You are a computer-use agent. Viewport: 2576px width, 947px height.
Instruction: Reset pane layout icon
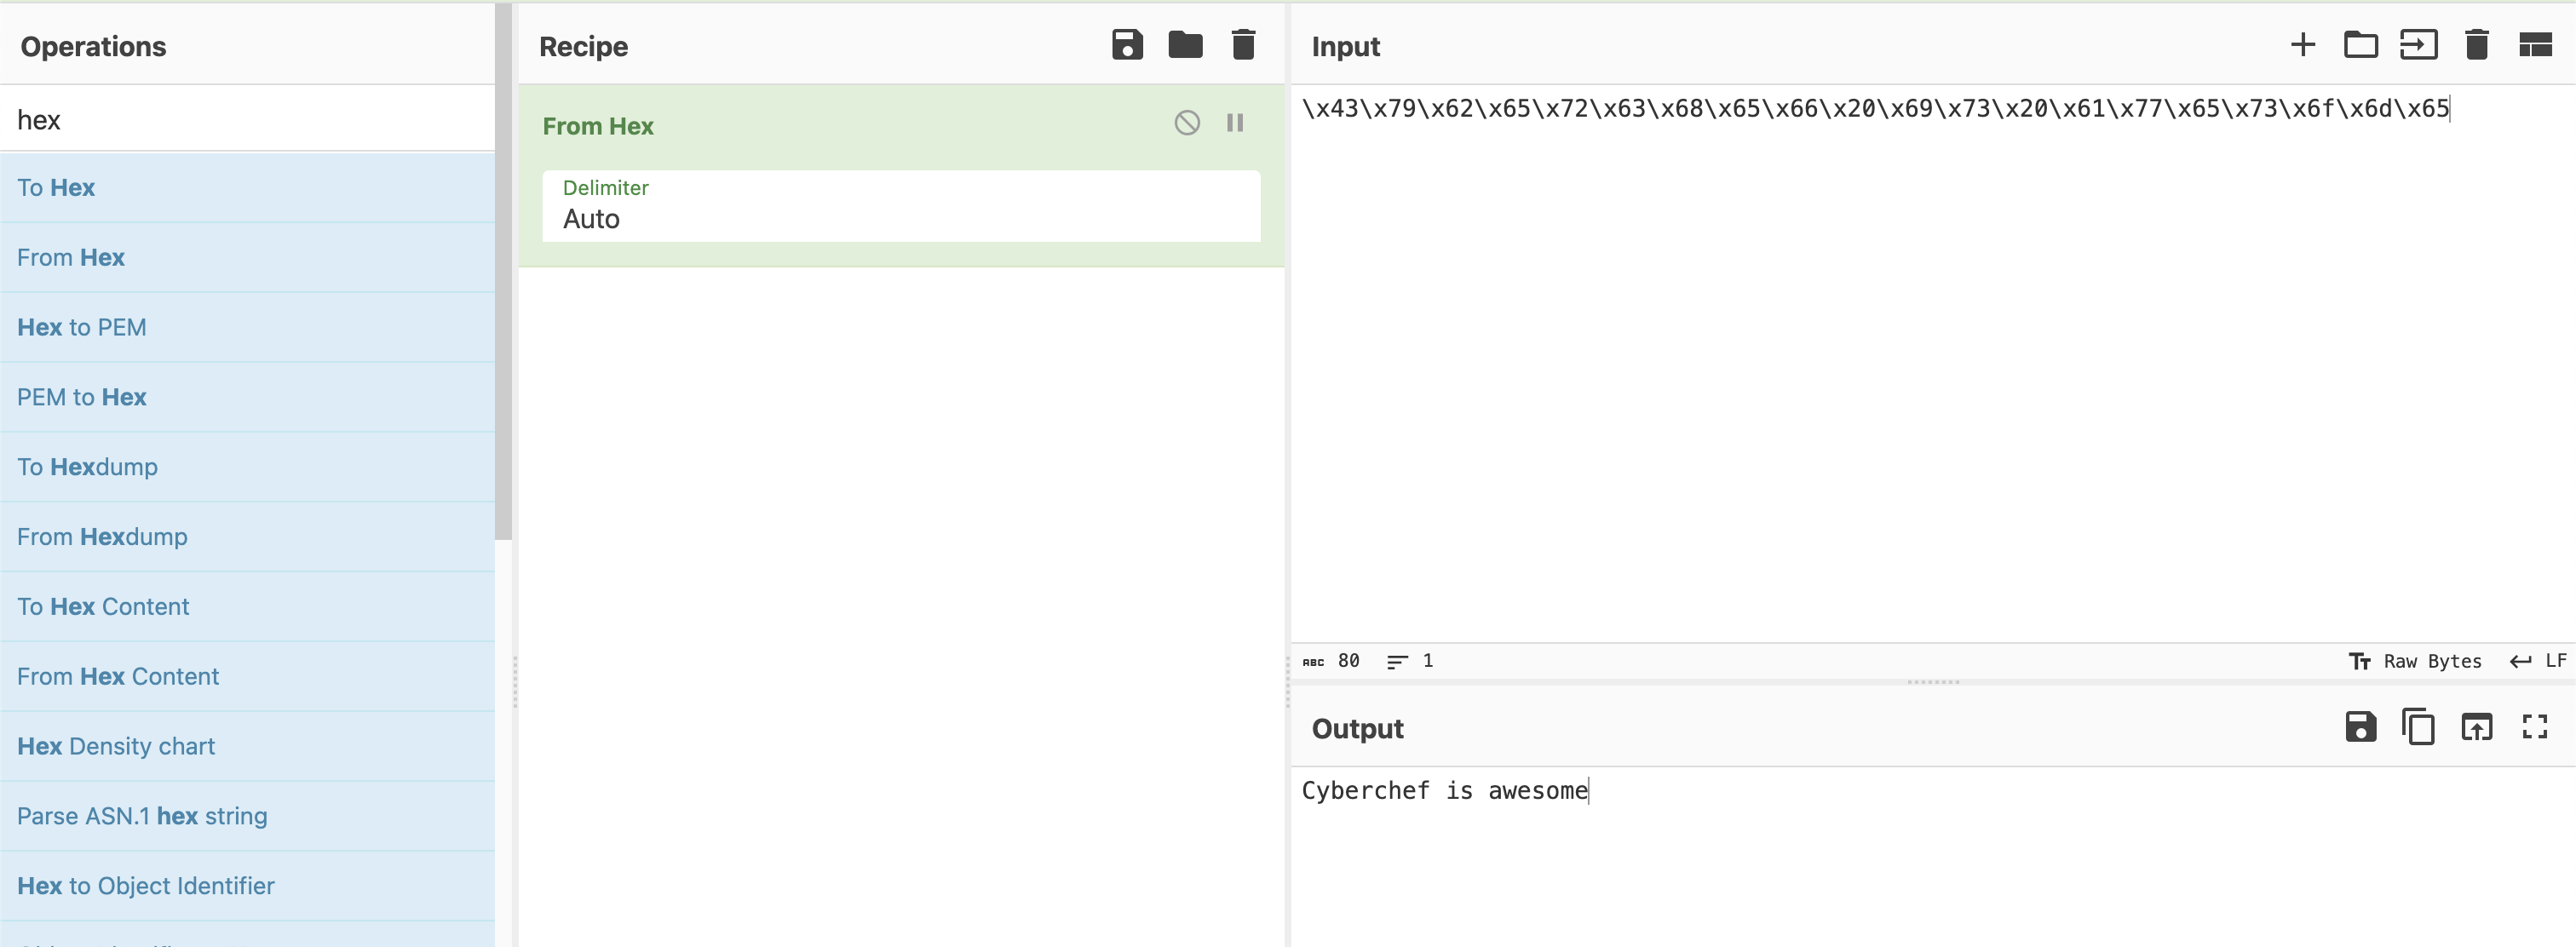2535,45
